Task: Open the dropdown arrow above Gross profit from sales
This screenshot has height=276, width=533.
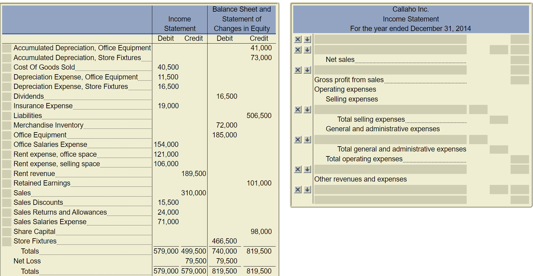Action: pos(307,70)
